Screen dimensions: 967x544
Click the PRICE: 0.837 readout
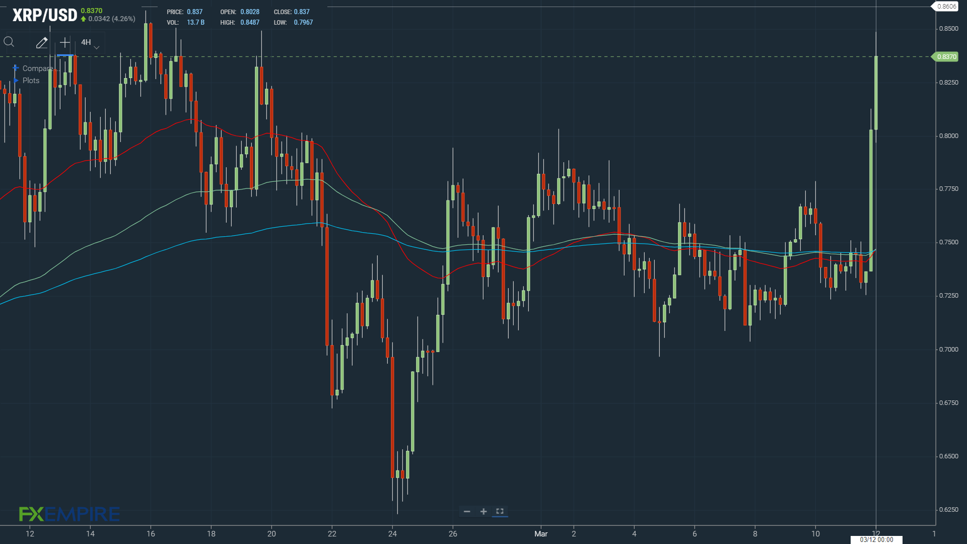185,12
